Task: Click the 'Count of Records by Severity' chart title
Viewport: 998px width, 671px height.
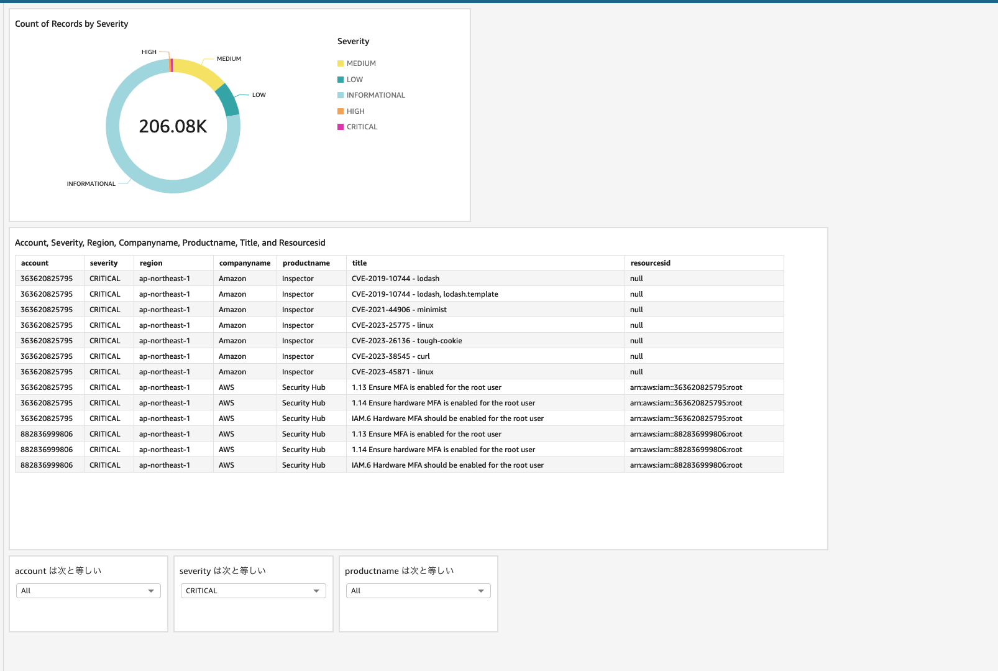Action: tap(71, 24)
